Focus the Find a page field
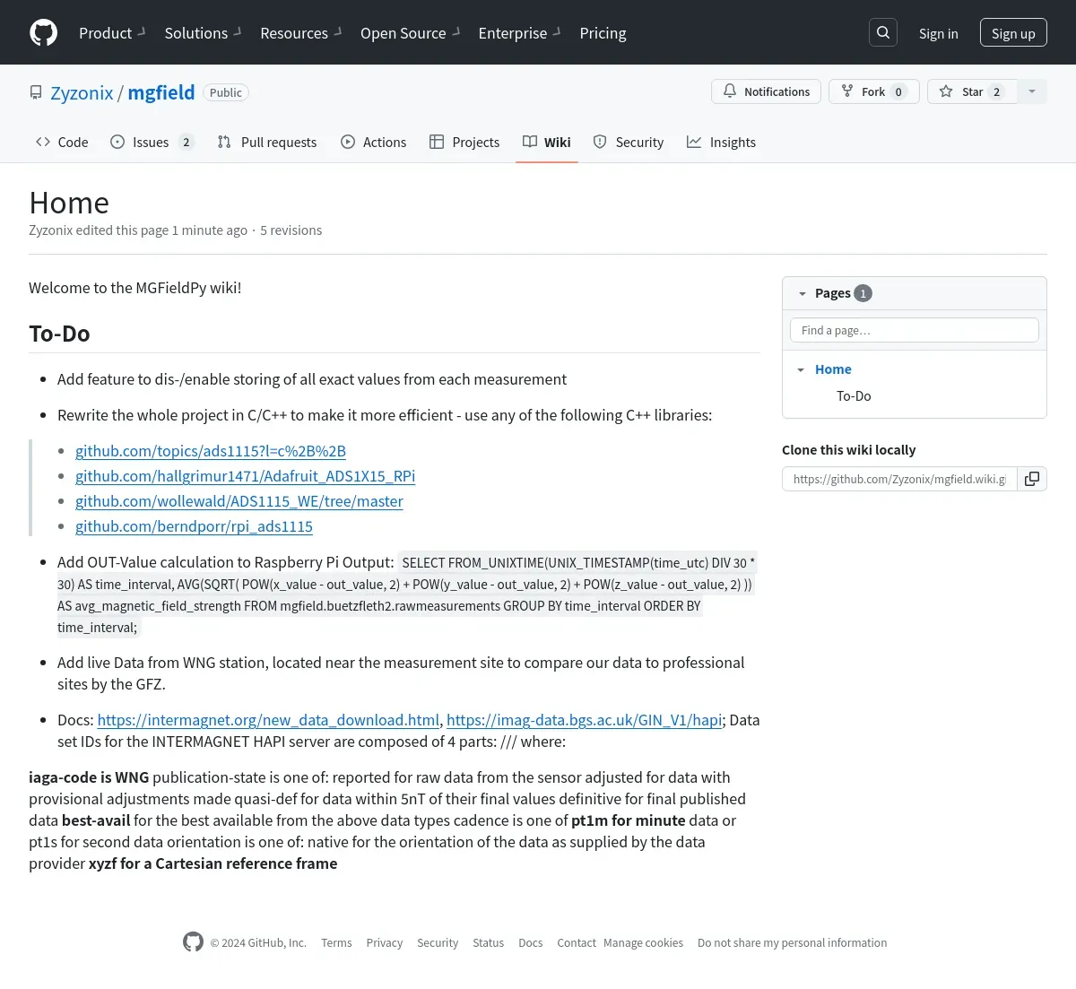 click(x=915, y=330)
